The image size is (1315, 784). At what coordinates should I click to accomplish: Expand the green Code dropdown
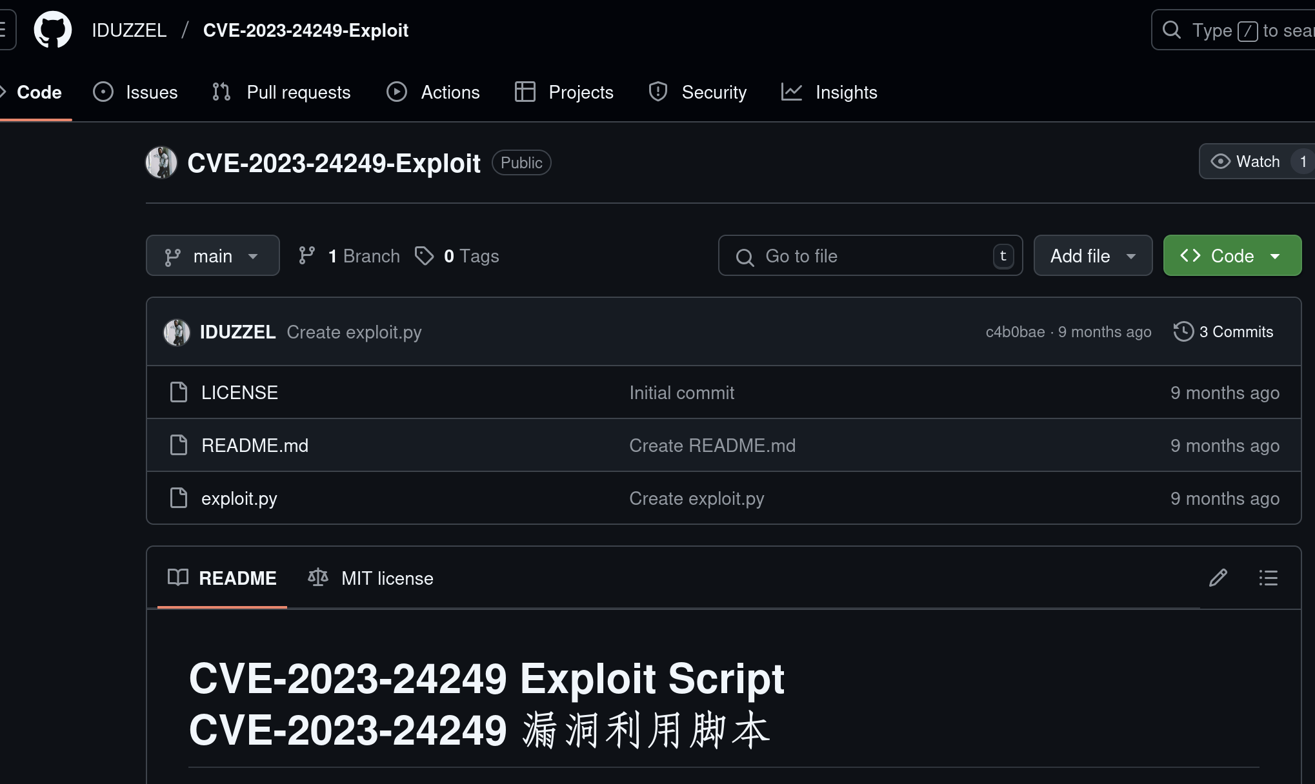click(x=1232, y=256)
